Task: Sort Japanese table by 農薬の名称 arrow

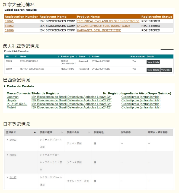Action: 89,132
